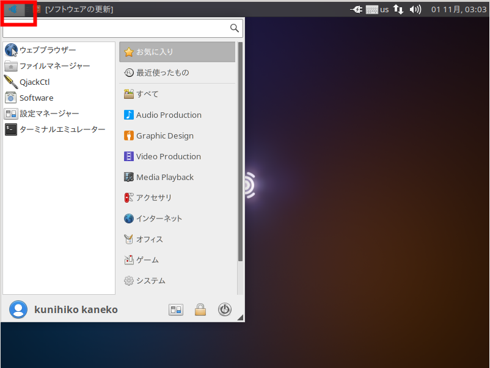Click the user avatar icon beside kunihiko kaneko

pos(18,309)
